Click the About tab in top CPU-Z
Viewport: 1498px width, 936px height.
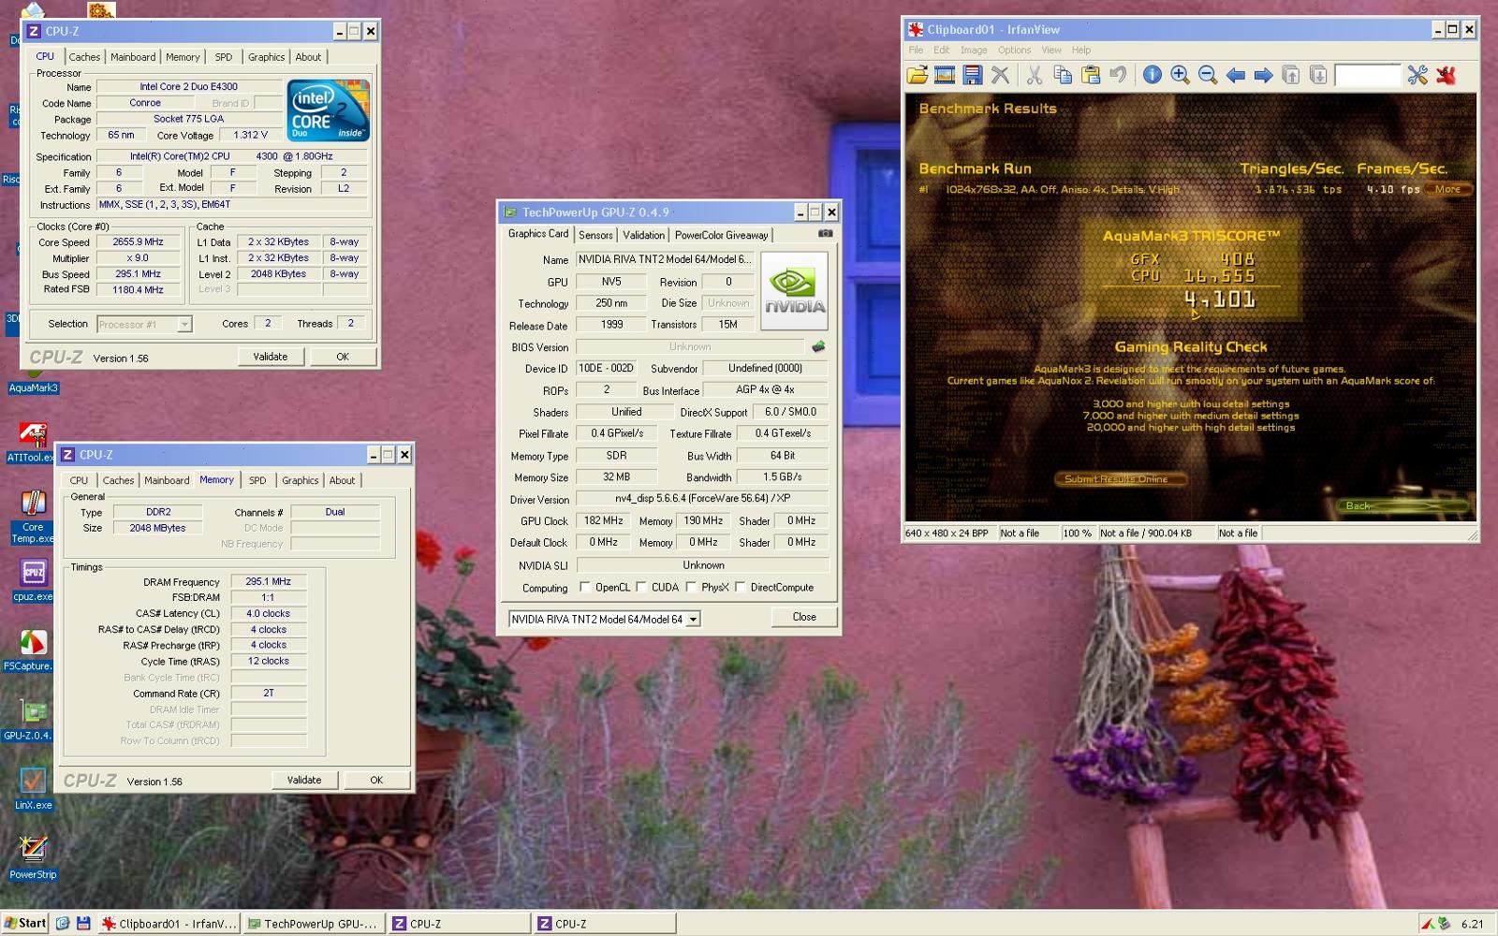tap(308, 57)
